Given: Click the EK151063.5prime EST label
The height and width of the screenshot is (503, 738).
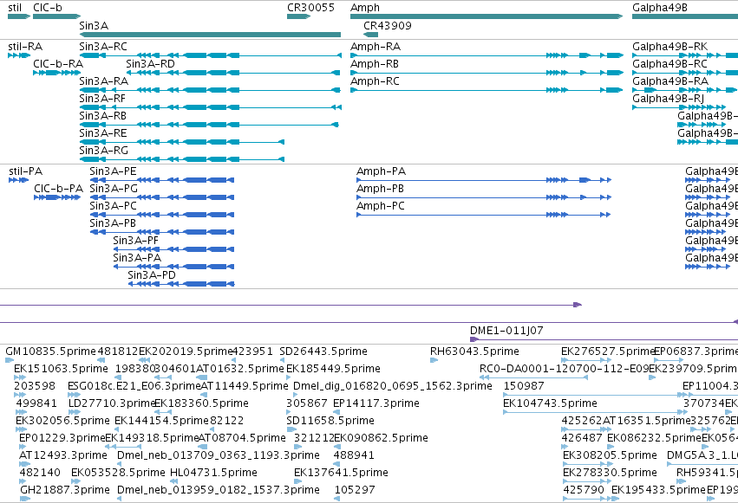Looking at the screenshot, I should tap(62, 369).
